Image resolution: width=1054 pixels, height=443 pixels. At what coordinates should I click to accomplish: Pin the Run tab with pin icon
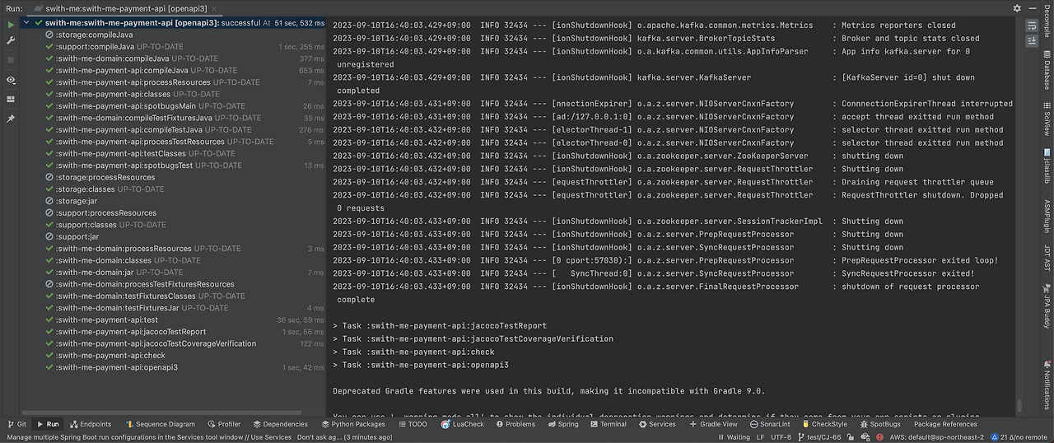point(11,119)
